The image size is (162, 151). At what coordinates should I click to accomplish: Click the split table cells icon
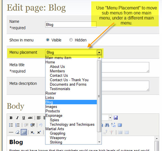click(120, 132)
